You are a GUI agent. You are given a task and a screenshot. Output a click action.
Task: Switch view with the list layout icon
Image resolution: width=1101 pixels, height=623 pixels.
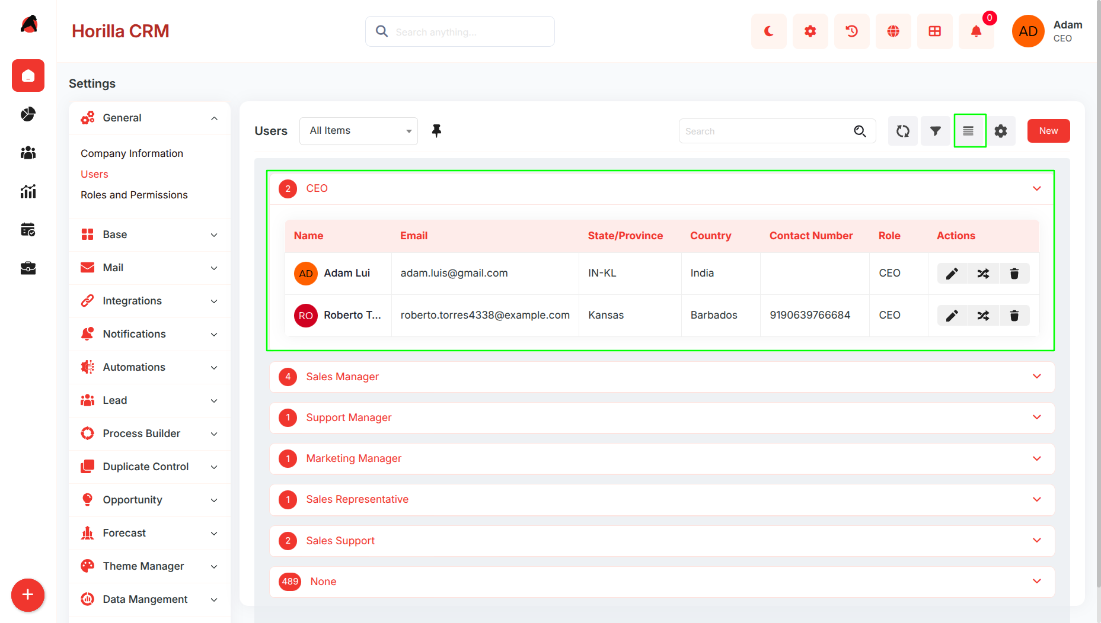point(968,131)
